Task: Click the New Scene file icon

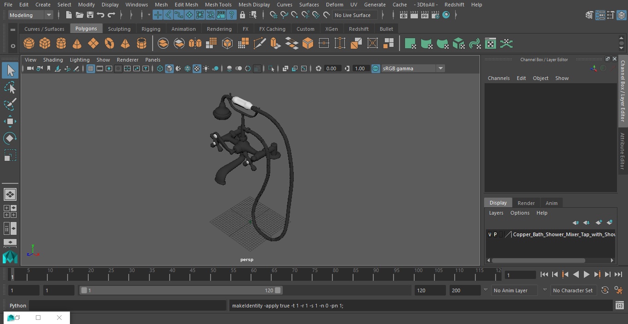Action: [x=69, y=15]
